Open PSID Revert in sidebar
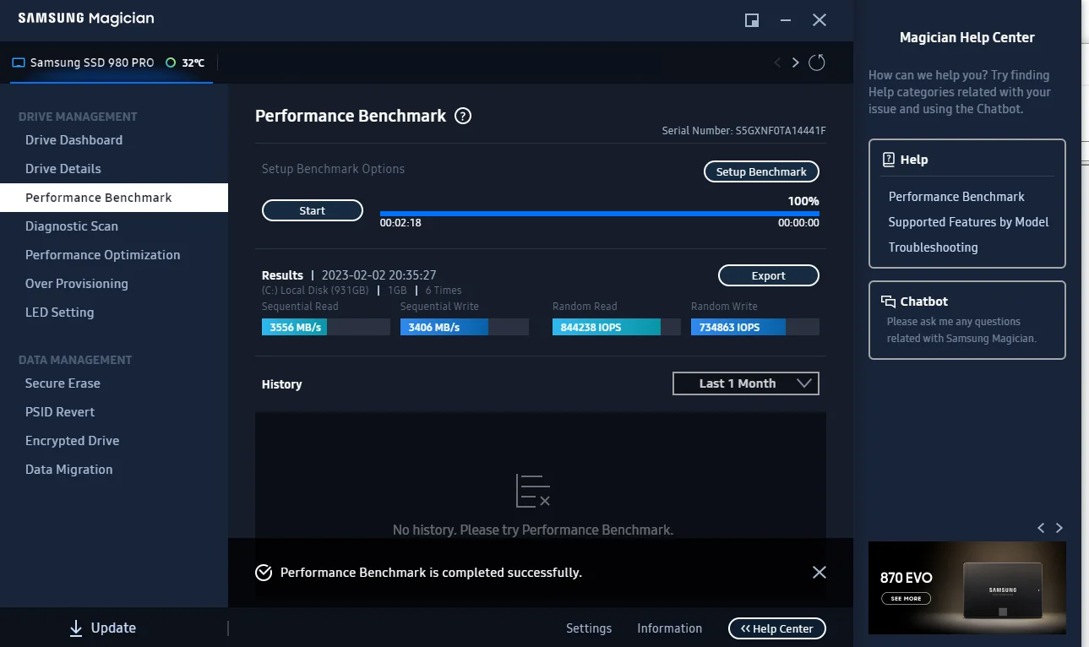This screenshot has width=1089, height=647. coord(60,412)
